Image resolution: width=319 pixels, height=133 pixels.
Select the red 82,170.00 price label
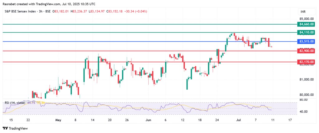305,62
